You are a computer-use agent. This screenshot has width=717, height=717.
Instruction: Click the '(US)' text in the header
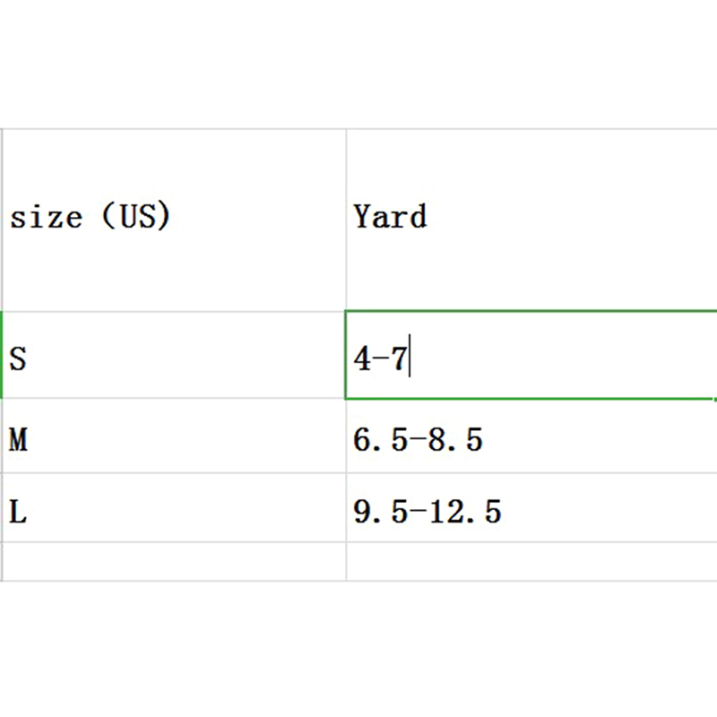coord(135,218)
